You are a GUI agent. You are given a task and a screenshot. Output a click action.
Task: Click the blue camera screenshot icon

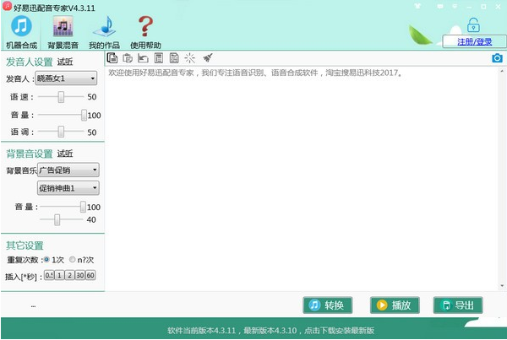coord(497,58)
